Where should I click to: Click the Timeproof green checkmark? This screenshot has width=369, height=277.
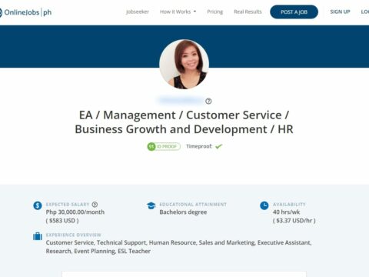click(218, 146)
